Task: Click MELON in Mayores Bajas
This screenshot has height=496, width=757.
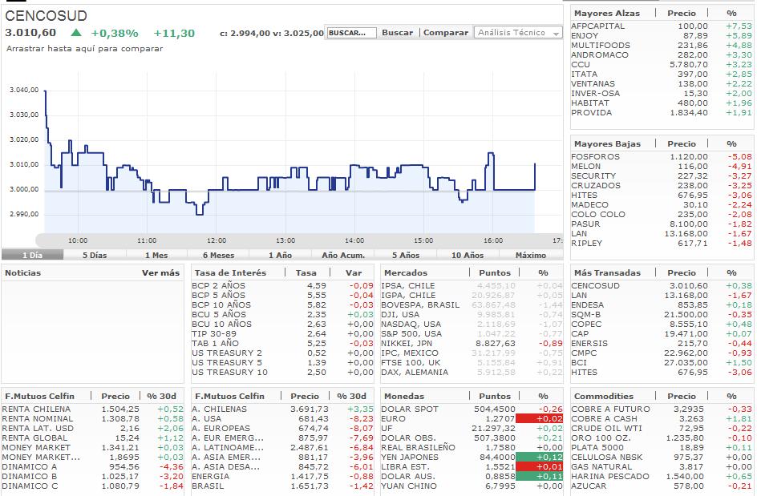Action: tap(585, 166)
